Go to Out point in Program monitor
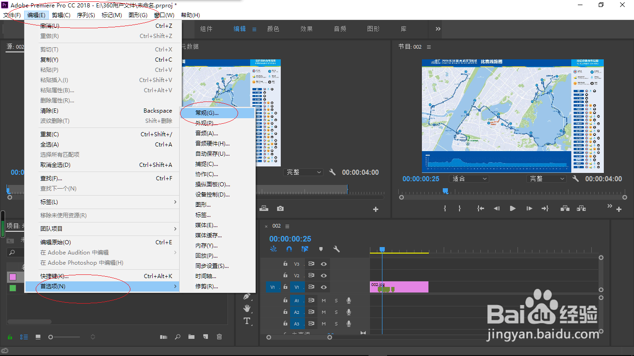Viewport: 634px width, 356px height. pos(545,209)
